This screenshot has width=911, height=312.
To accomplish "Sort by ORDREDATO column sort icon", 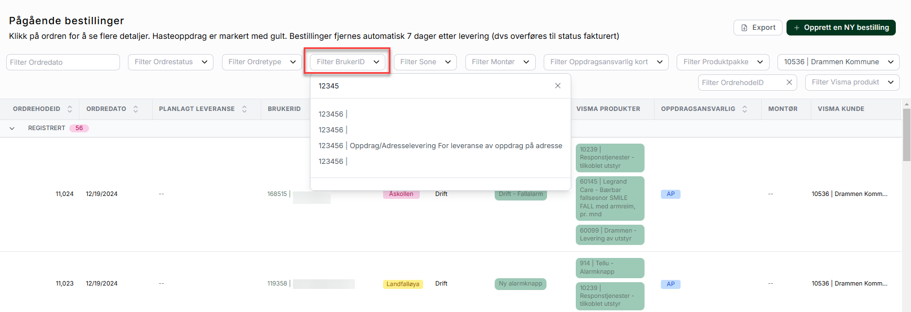I will point(136,109).
